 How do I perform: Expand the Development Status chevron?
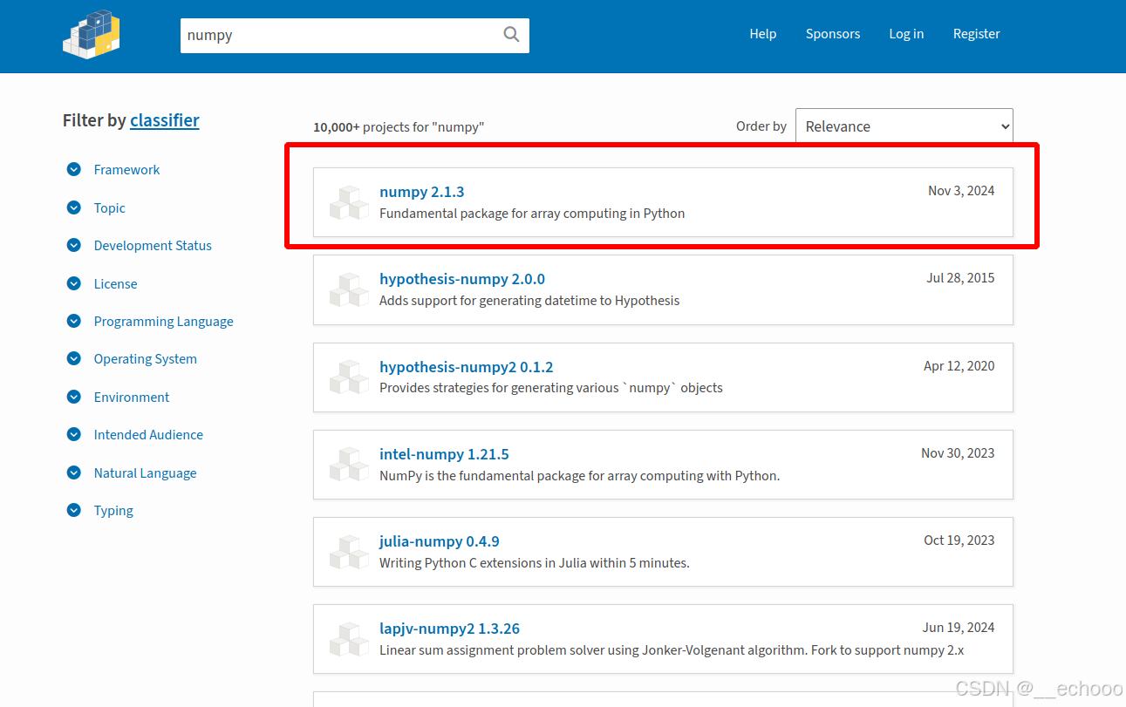74,245
